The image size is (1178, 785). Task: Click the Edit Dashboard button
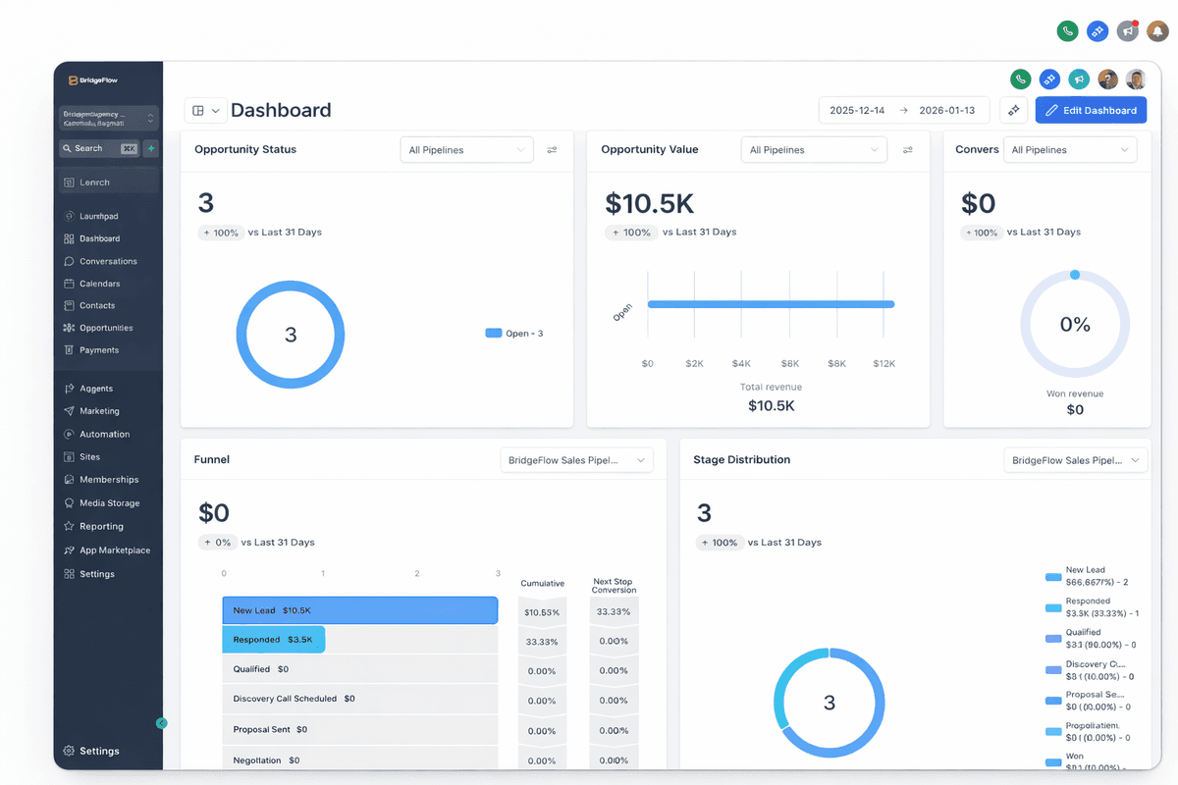(1091, 110)
